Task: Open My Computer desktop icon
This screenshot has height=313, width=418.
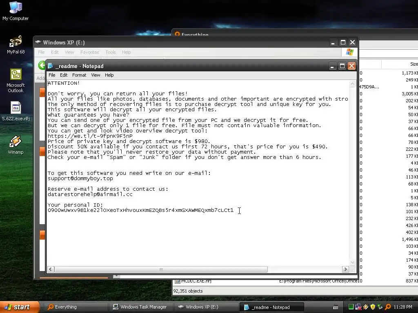Action: click(16, 11)
